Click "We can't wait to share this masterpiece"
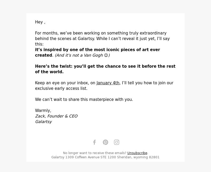 pos(84,100)
